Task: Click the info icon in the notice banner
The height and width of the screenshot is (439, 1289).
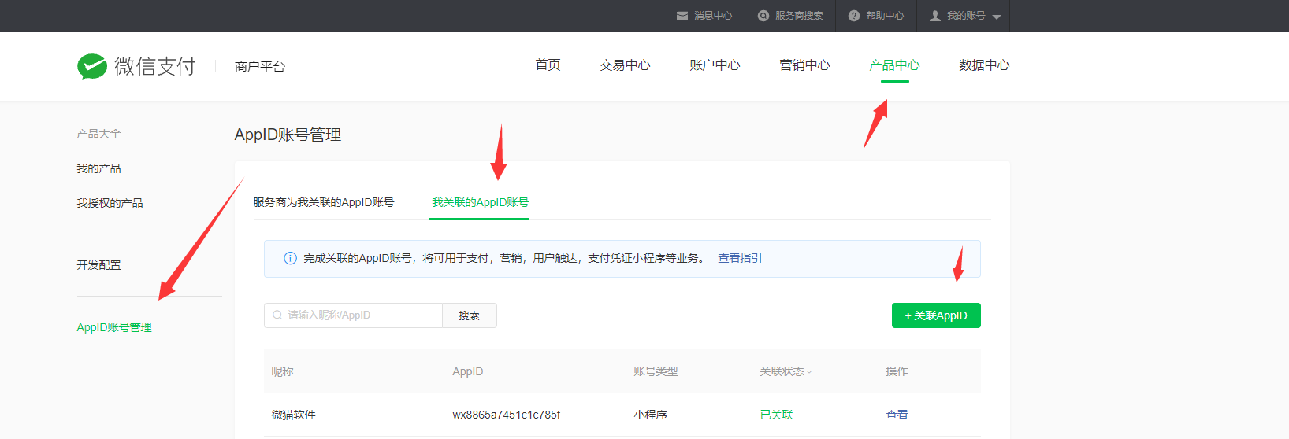Action: [x=290, y=258]
